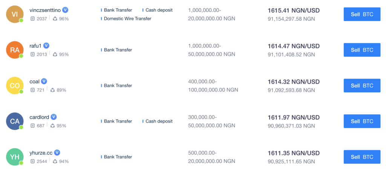
Task: Click the orange RA avatar
Action: click(15, 50)
